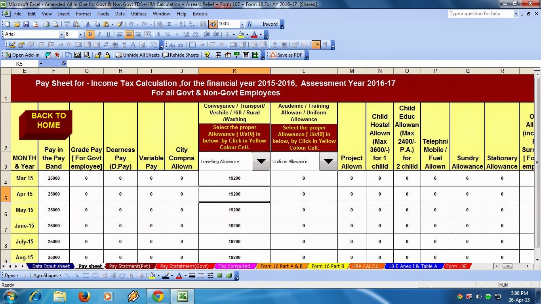Click the Currency style dollar icon
Viewport: 541px width, 304px height.
tap(159, 34)
